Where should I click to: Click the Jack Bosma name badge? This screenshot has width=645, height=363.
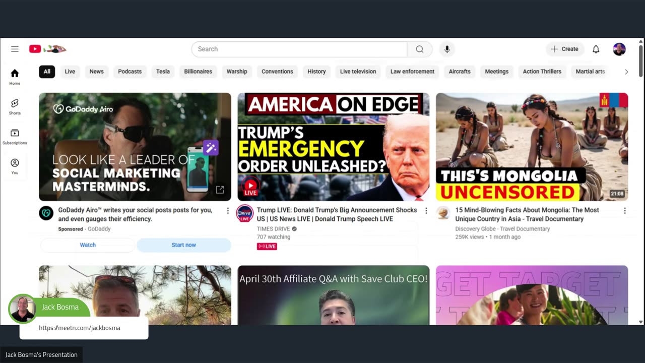[x=60, y=307]
